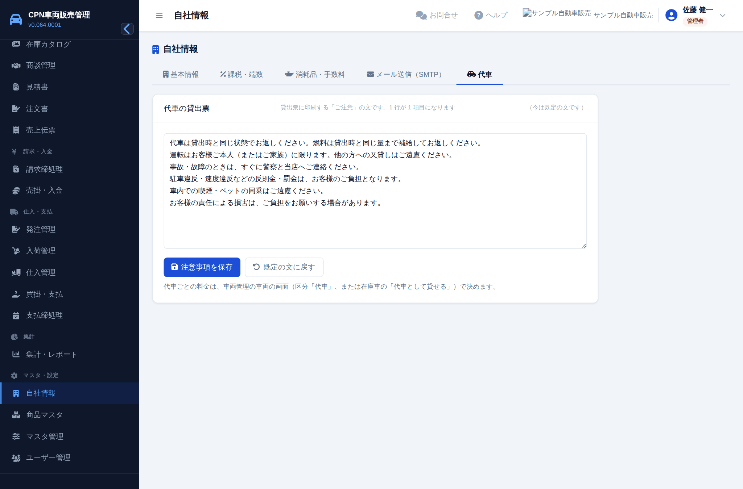Viewport: 743px width, 489px height.
Task: Click the broken サンプル自動車販売 logo image
Action: (x=557, y=13)
